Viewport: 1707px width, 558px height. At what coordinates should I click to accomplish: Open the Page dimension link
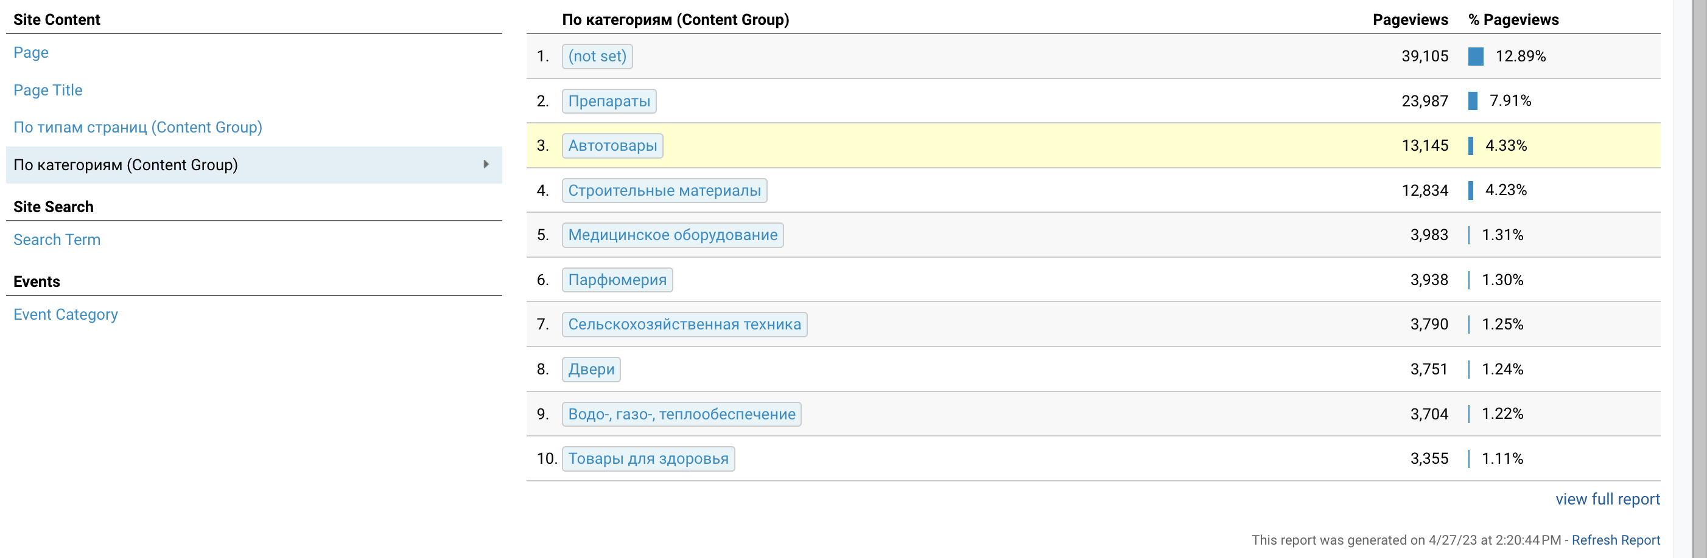pos(30,52)
